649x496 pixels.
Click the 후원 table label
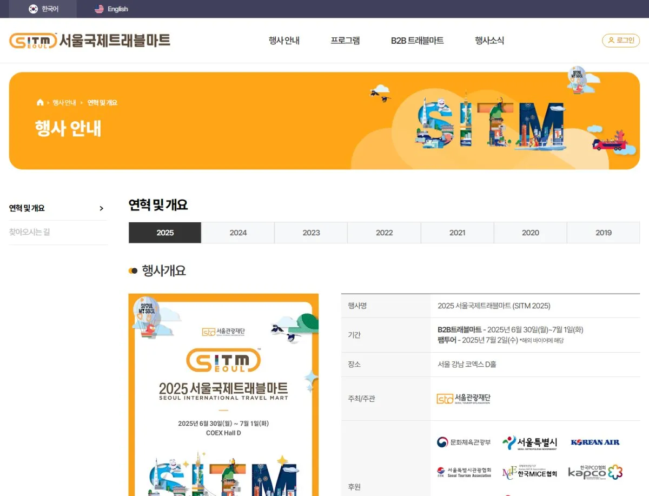(354, 486)
